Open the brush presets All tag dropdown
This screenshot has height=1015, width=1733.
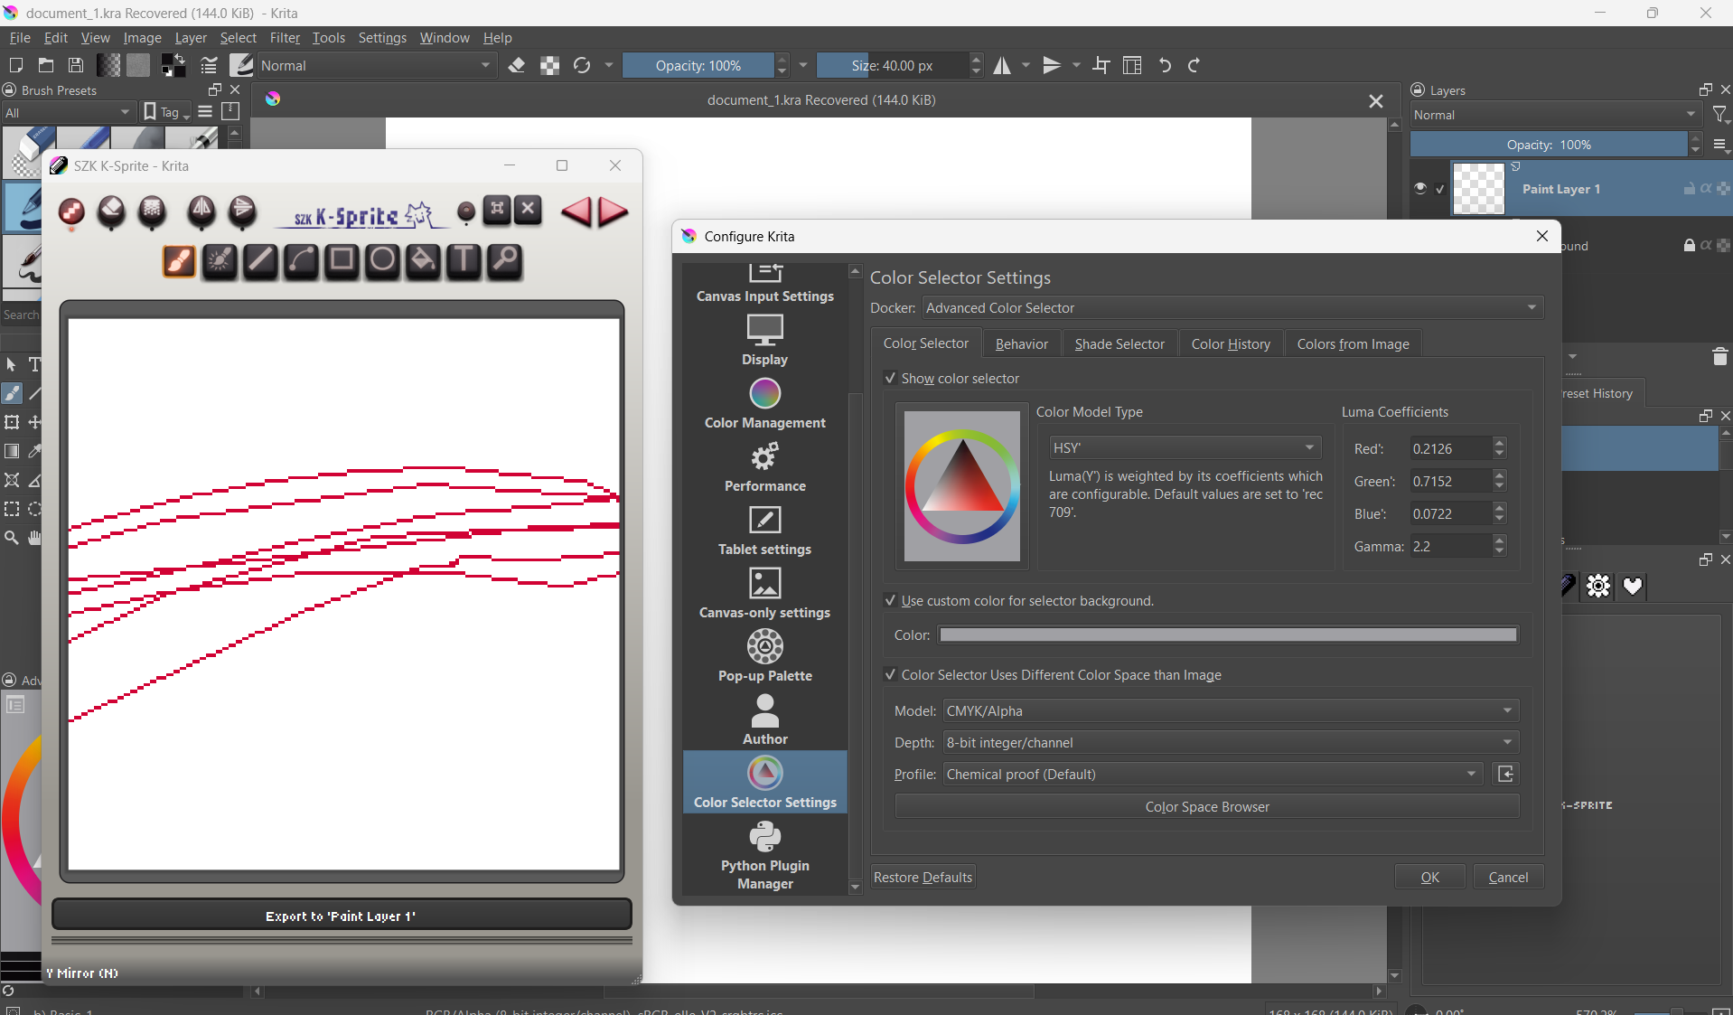pyautogui.click(x=68, y=112)
